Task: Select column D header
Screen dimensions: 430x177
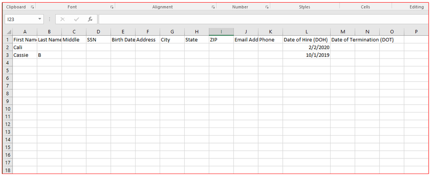Action: [x=99, y=32]
